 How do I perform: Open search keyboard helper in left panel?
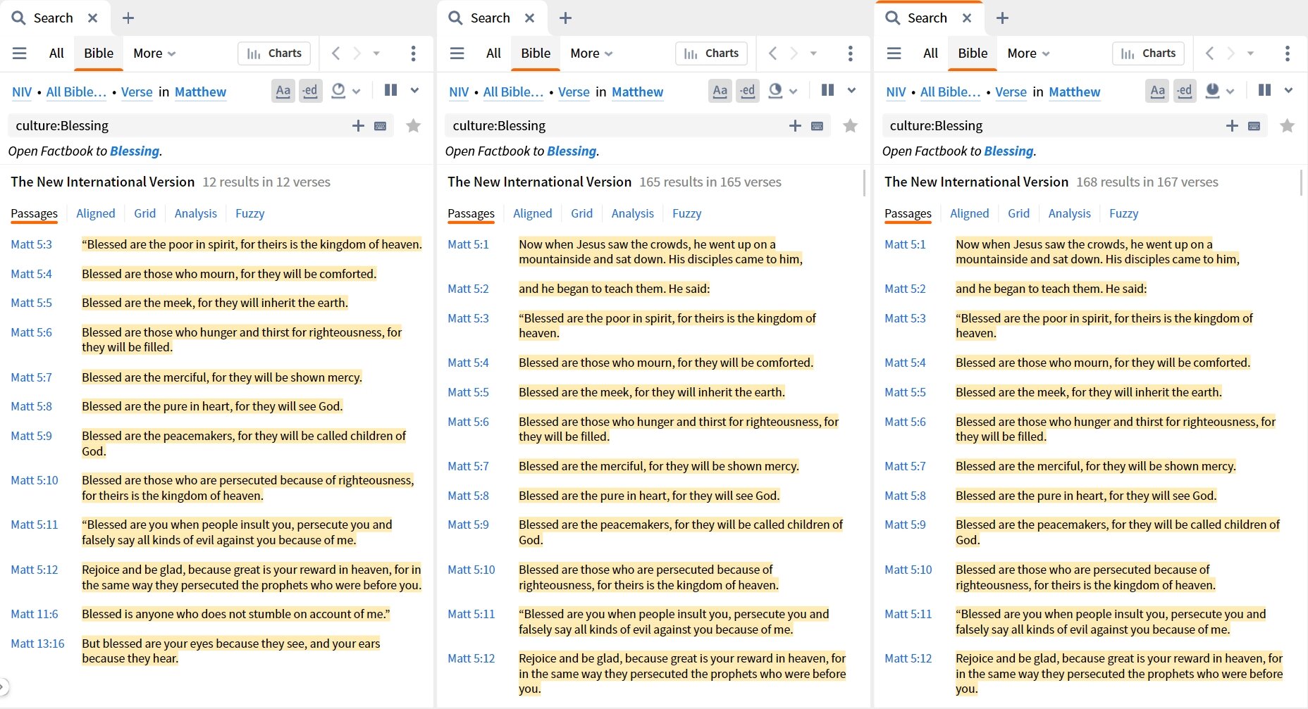(x=381, y=126)
